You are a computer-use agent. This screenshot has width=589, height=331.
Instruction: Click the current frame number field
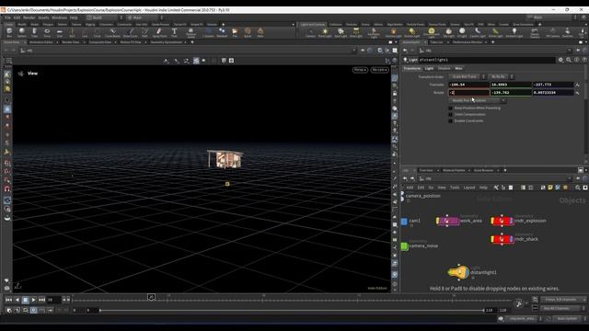[x=53, y=300]
